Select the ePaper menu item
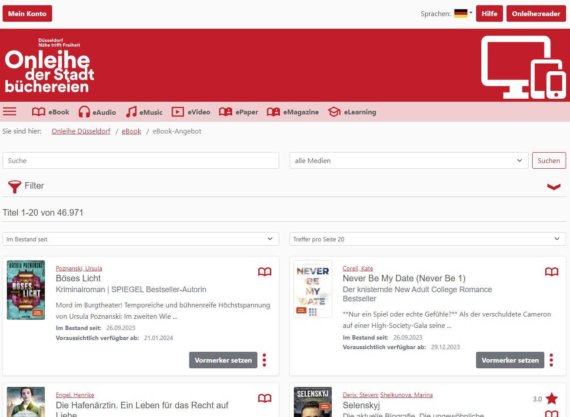570x417 pixels. coord(239,112)
